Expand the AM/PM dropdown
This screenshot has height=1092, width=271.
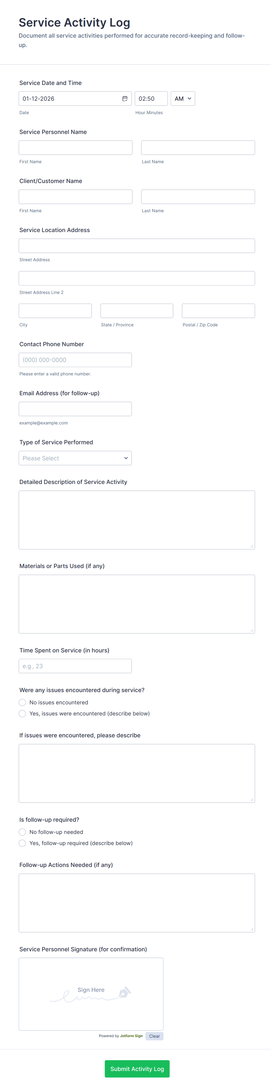coord(182,99)
